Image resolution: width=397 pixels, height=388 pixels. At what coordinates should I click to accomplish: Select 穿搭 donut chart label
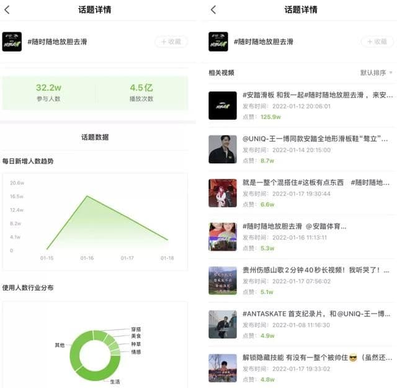click(136, 330)
